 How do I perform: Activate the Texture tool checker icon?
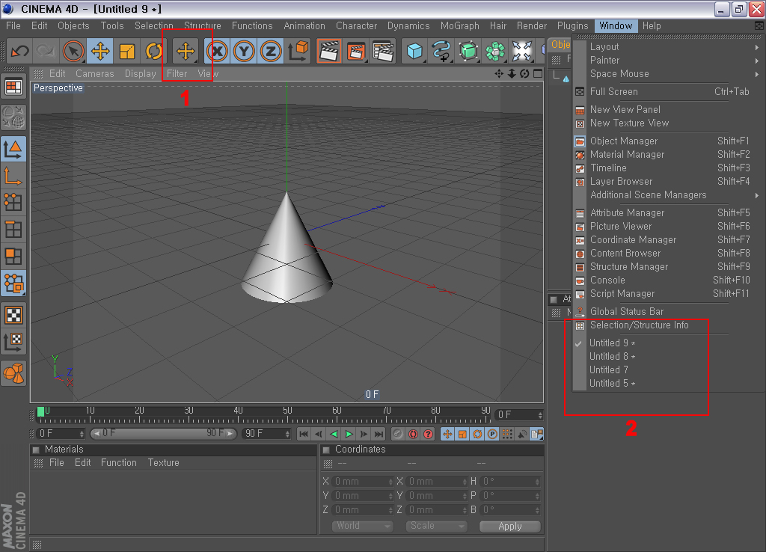pos(13,315)
